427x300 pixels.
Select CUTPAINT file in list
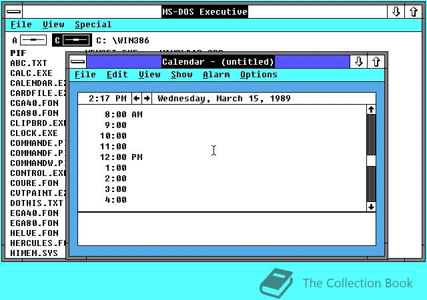(38, 193)
